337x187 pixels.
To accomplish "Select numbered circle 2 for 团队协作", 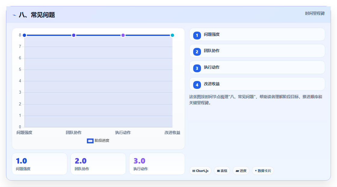I will pos(197,52).
